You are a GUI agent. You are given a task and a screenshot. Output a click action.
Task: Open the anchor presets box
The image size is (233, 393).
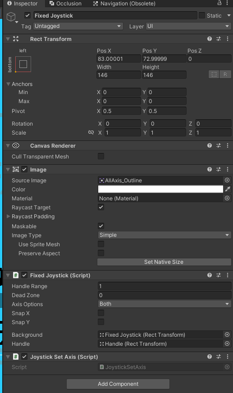click(23, 64)
